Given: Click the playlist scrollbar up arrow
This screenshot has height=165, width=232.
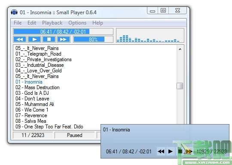Looking at the screenshot, I should (180, 49).
